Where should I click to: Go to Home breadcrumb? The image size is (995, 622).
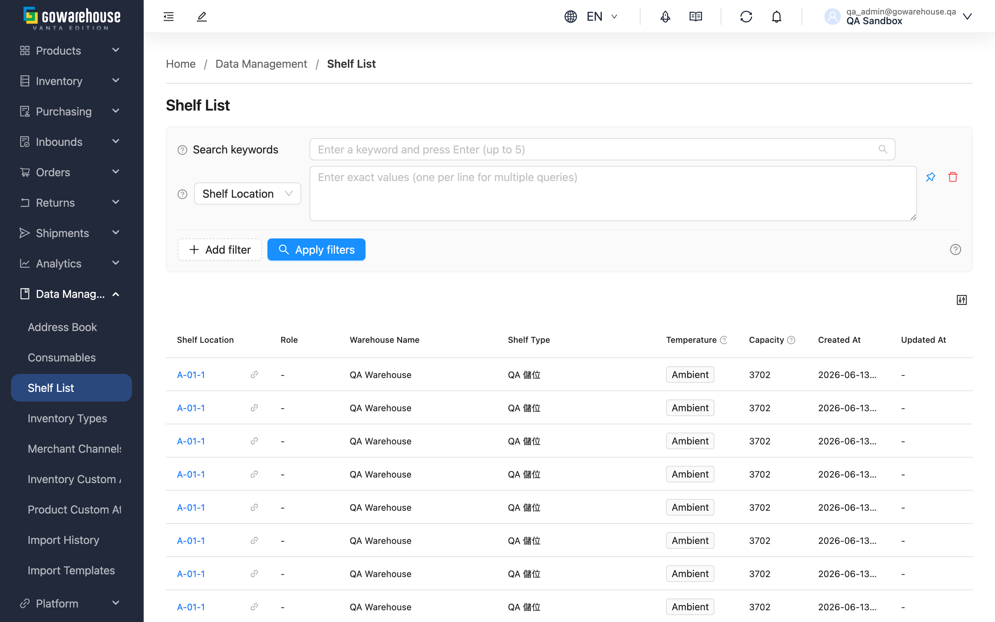180,64
